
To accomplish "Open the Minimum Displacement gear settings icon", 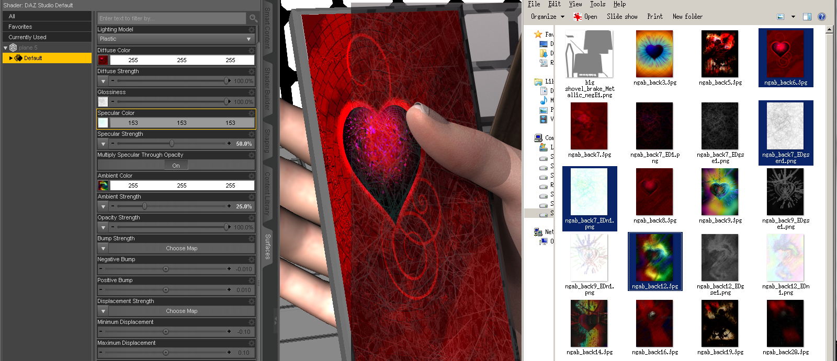I will (x=252, y=322).
